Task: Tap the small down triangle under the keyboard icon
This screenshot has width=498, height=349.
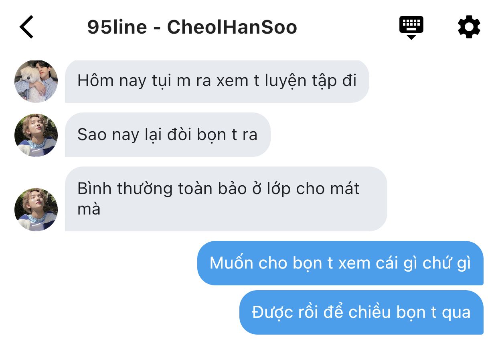Action: (411, 37)
